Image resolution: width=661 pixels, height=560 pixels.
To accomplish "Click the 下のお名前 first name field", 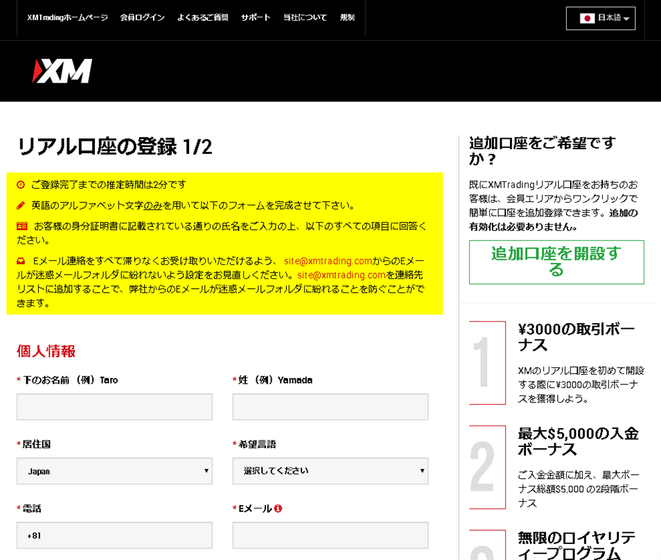I will tap(114, 406).
